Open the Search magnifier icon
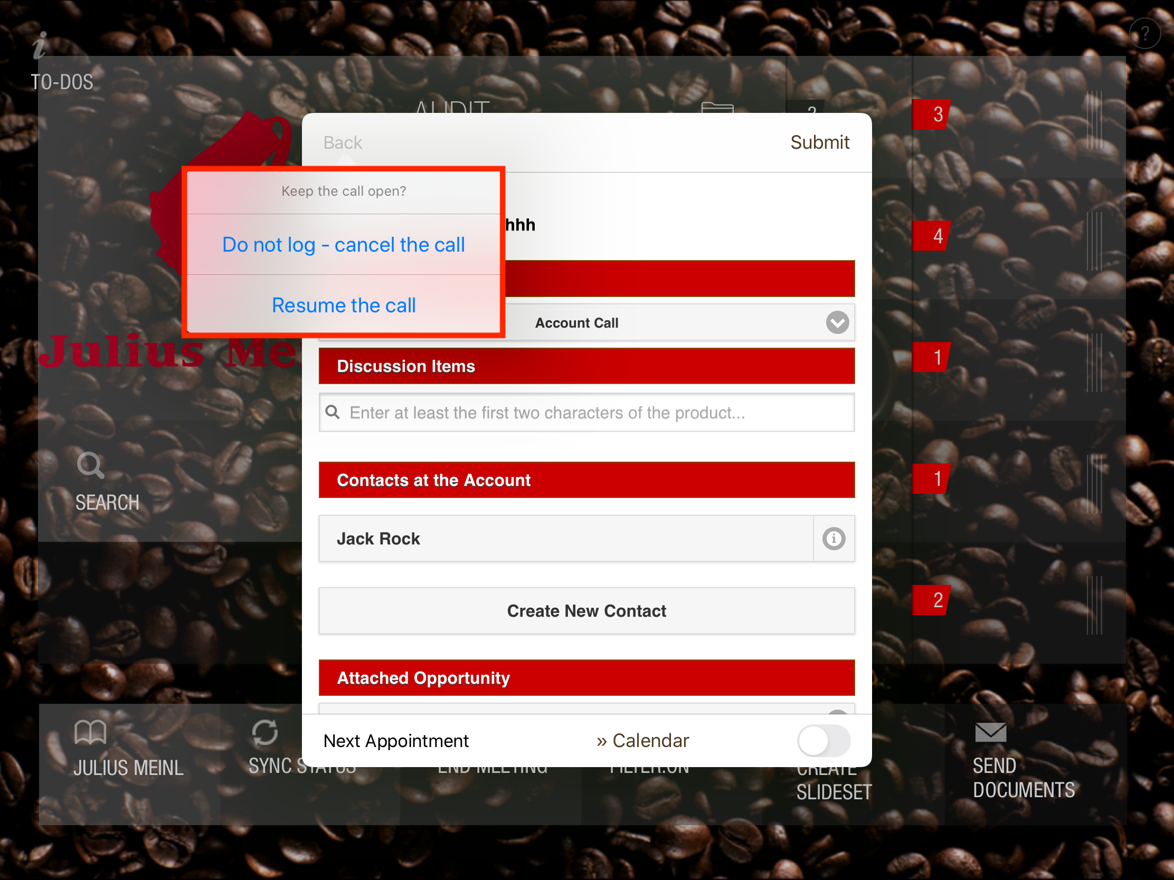1174x880 pixels. pyautogui.click(x=90, y=465)
